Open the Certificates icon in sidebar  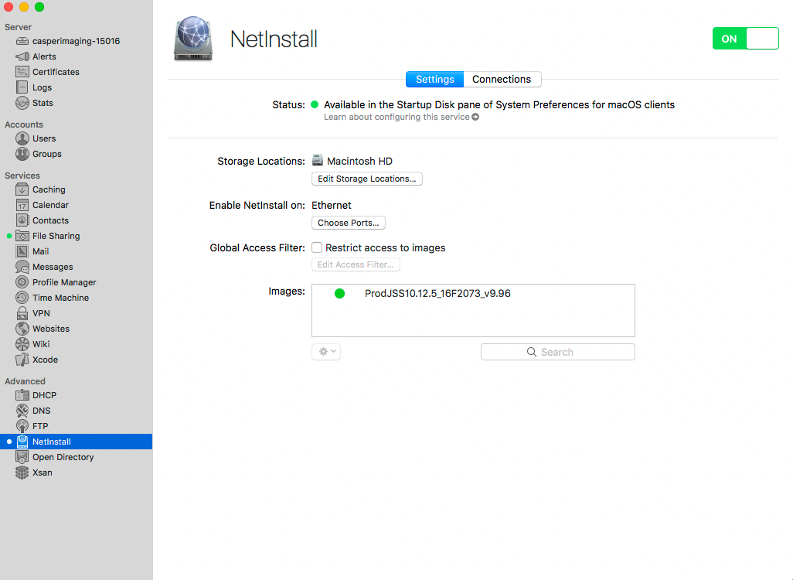tap(22, 72)
